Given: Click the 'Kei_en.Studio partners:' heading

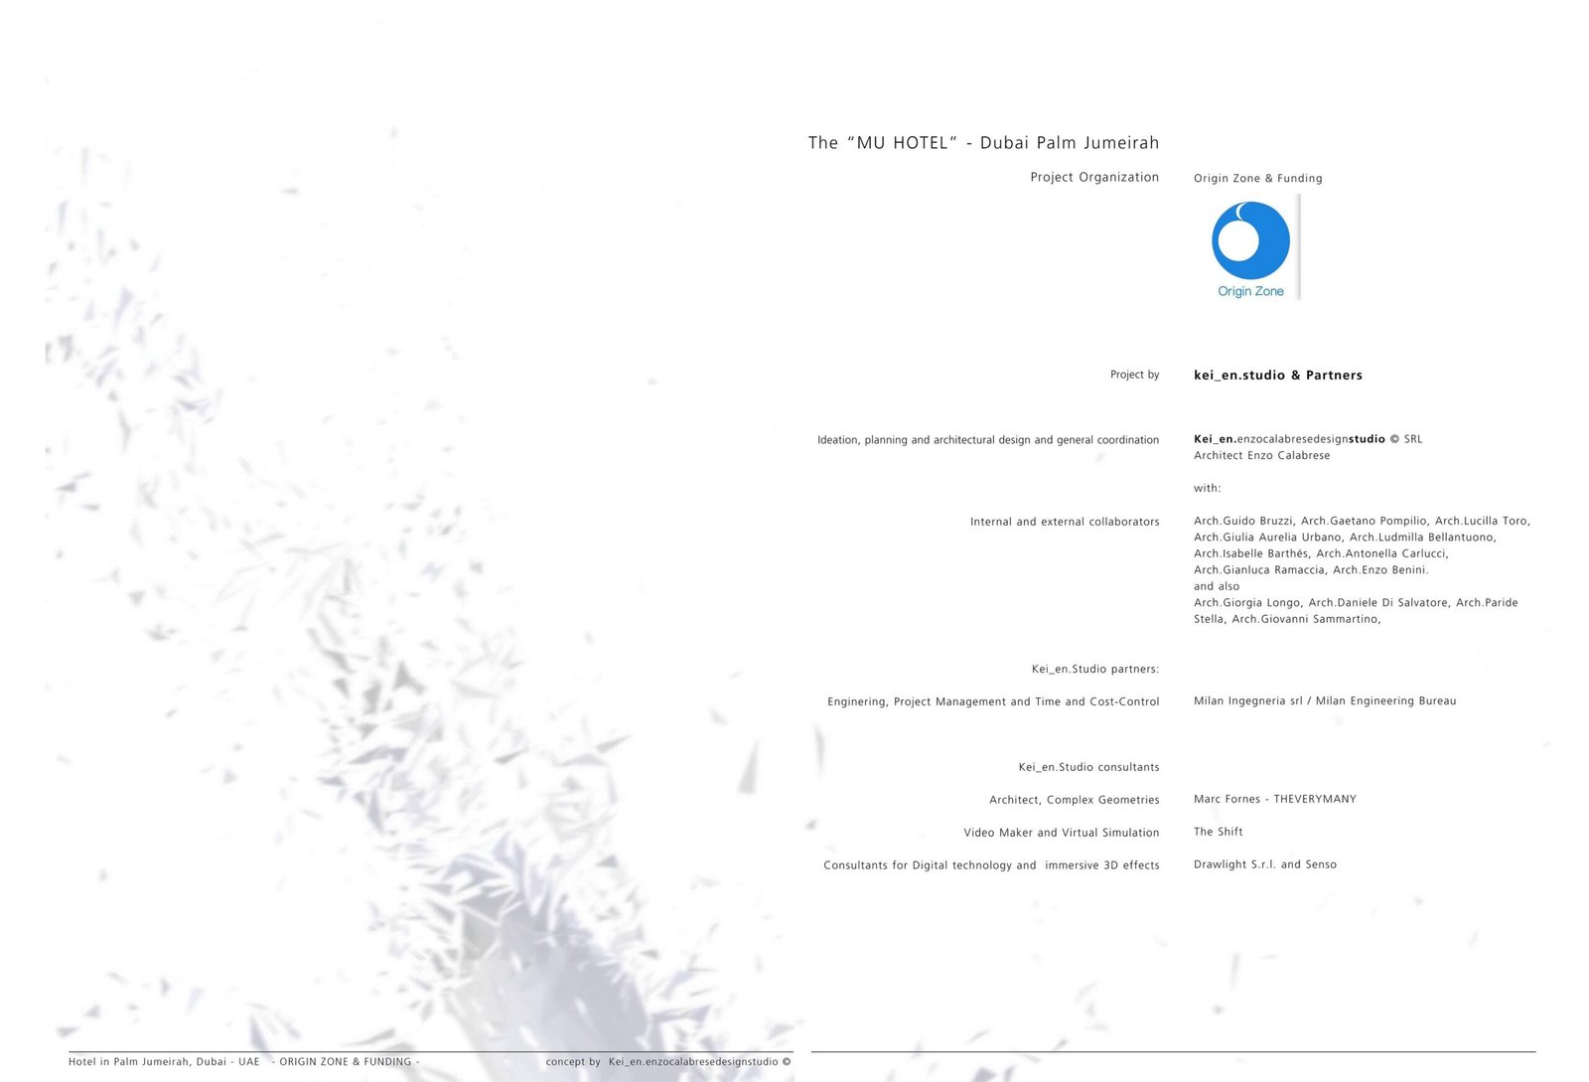Looking at the screenshot, I should coord(1094,669).
